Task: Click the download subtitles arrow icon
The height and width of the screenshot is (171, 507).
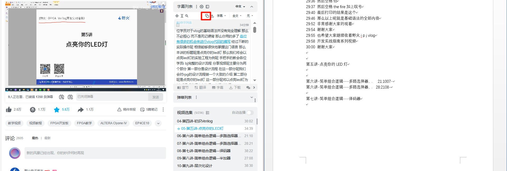Action: (212, 16)
